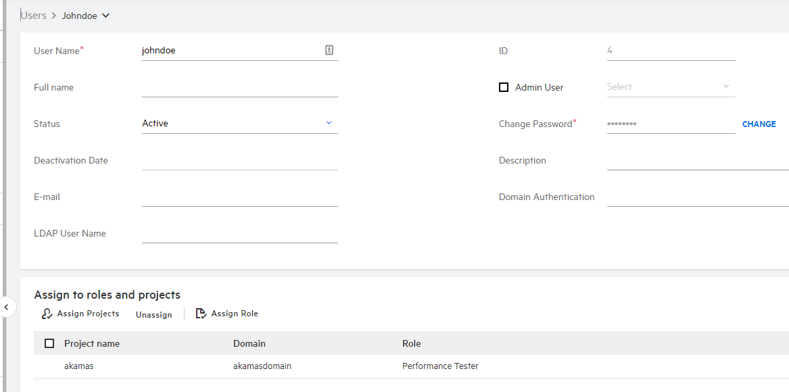Screen dimensions: 789x392
Task: Enable the Admin User checkbox
Action: tap(504, 87)
